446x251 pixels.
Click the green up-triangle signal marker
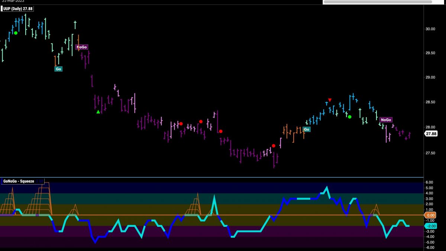pyautogui.click(x=98, y=112)
